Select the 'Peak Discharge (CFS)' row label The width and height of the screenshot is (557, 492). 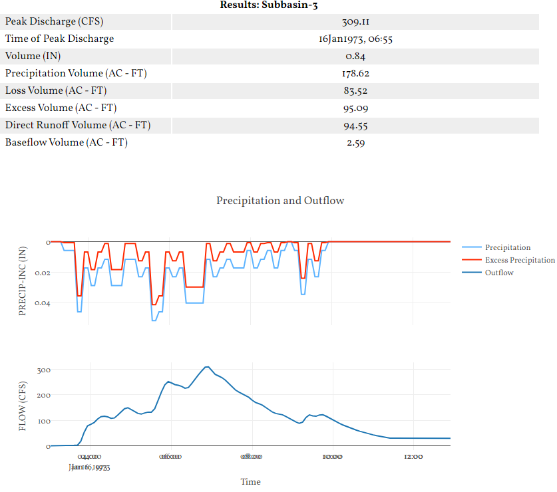[55, 21]
